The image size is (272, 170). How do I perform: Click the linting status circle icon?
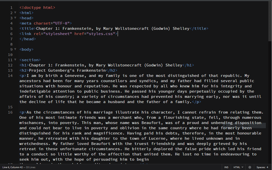click(x=250, y=167)
